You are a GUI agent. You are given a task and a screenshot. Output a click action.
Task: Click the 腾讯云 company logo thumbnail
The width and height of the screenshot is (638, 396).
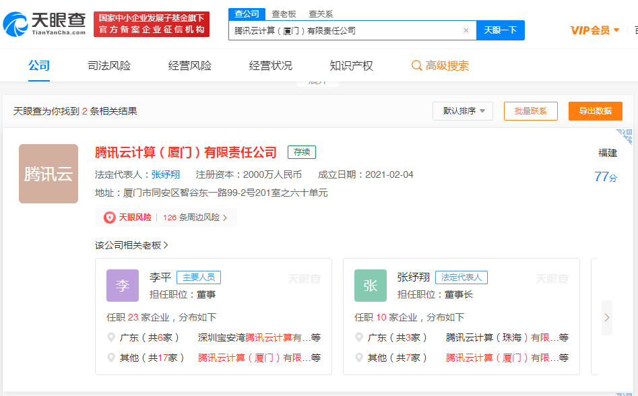[49, 174]
